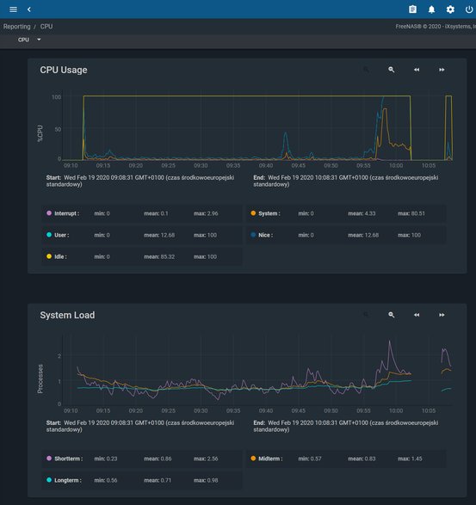This screenshot has width=476, height=505.
Task: Collapse the sidebar with back chevron
Action: pyautogui.click(x=29, y=9)
